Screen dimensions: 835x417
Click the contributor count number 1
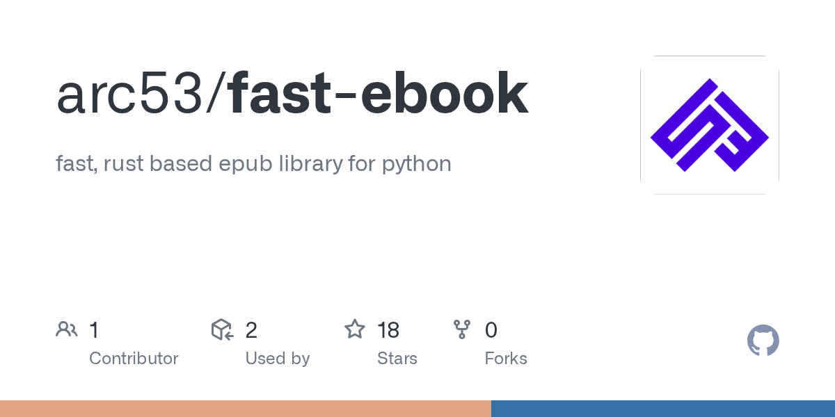[94, 330]
